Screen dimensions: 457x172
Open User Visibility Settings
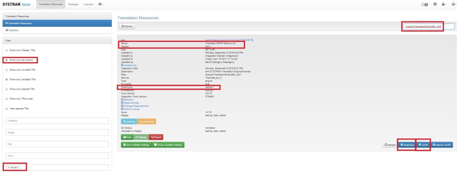click(x=136, y=145)
